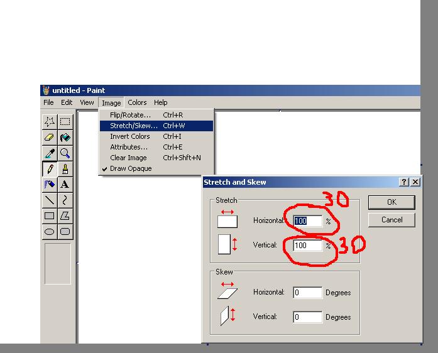438x353 pixels.
Task: Choose the Eraser tool
Action: tap(50, 137)
